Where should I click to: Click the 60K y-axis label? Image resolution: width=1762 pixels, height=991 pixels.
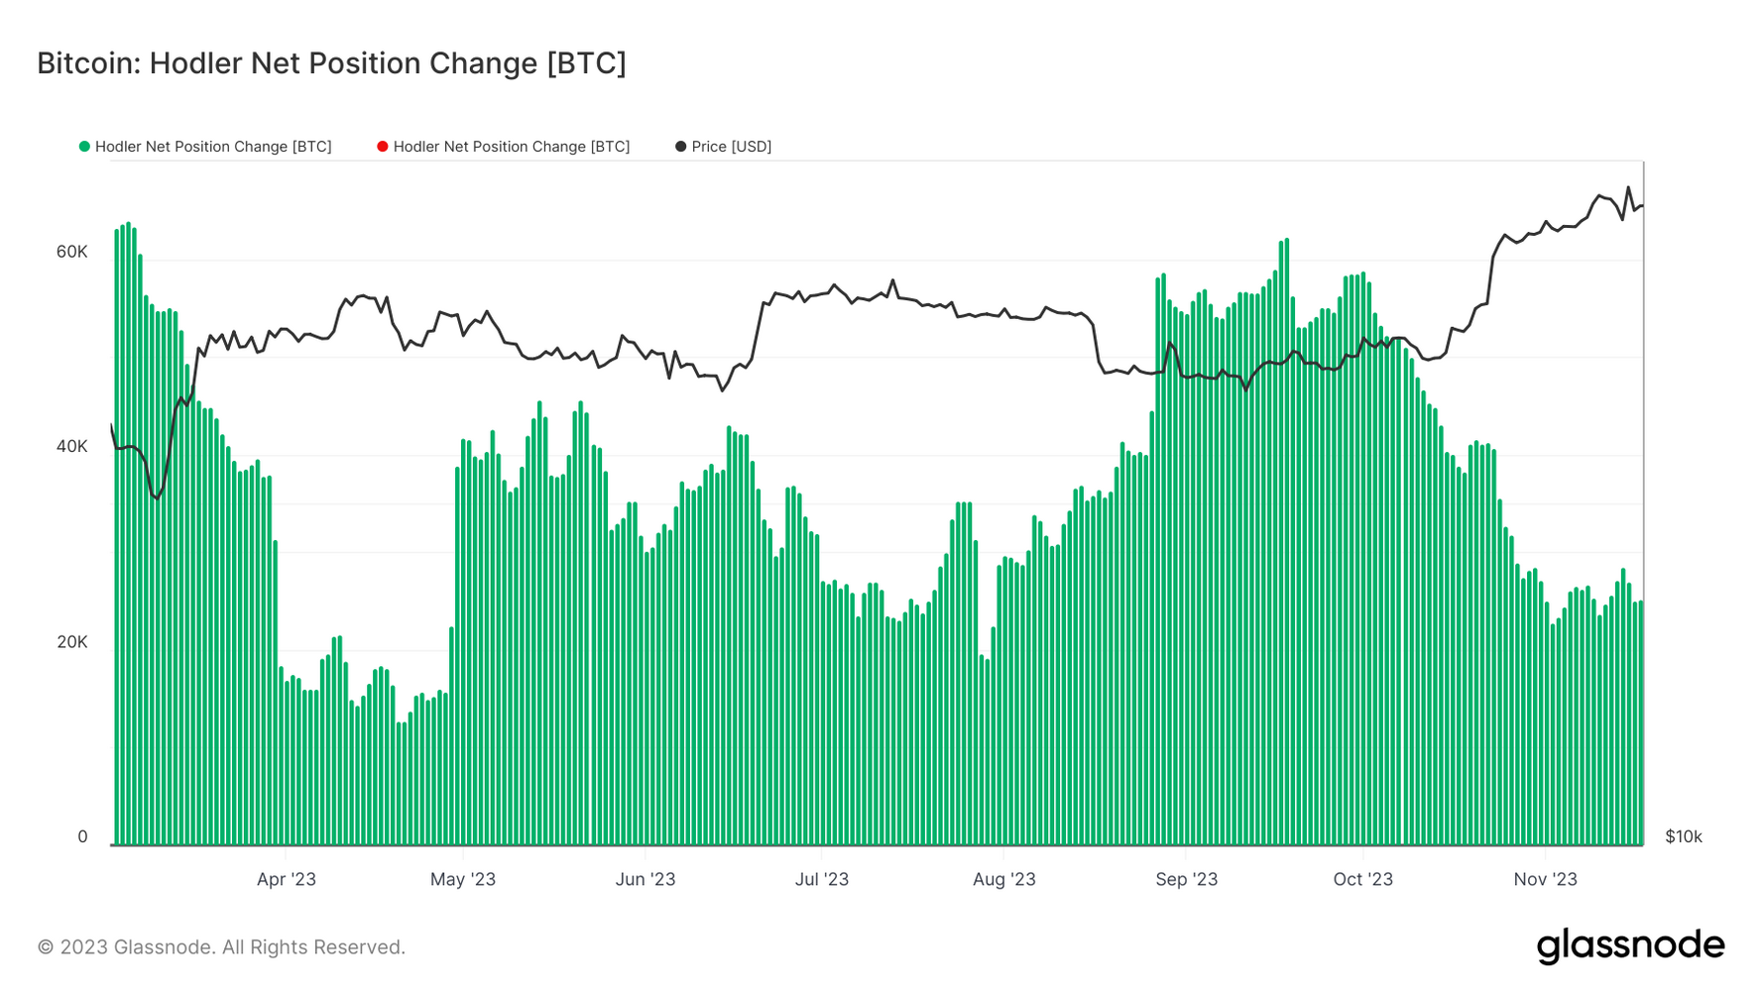pos(72,252)
